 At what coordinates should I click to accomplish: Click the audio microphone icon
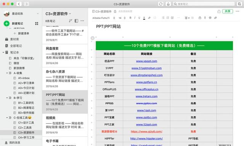[205, 18]
